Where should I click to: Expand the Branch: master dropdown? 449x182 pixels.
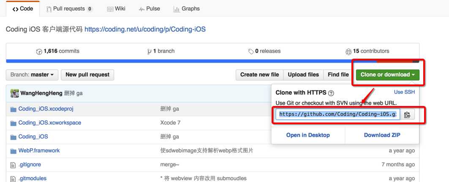coord(32,75)
